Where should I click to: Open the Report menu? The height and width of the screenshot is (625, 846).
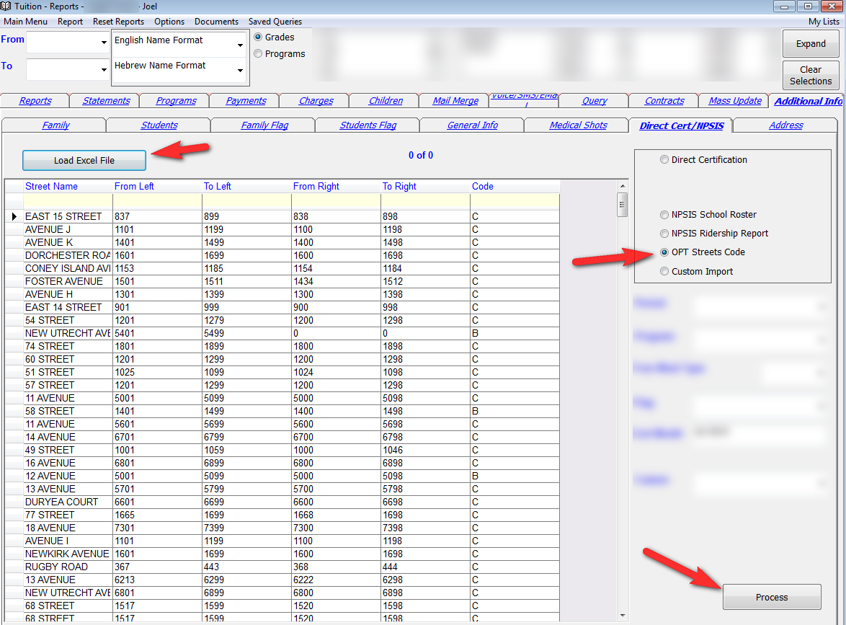pos(70,22)
